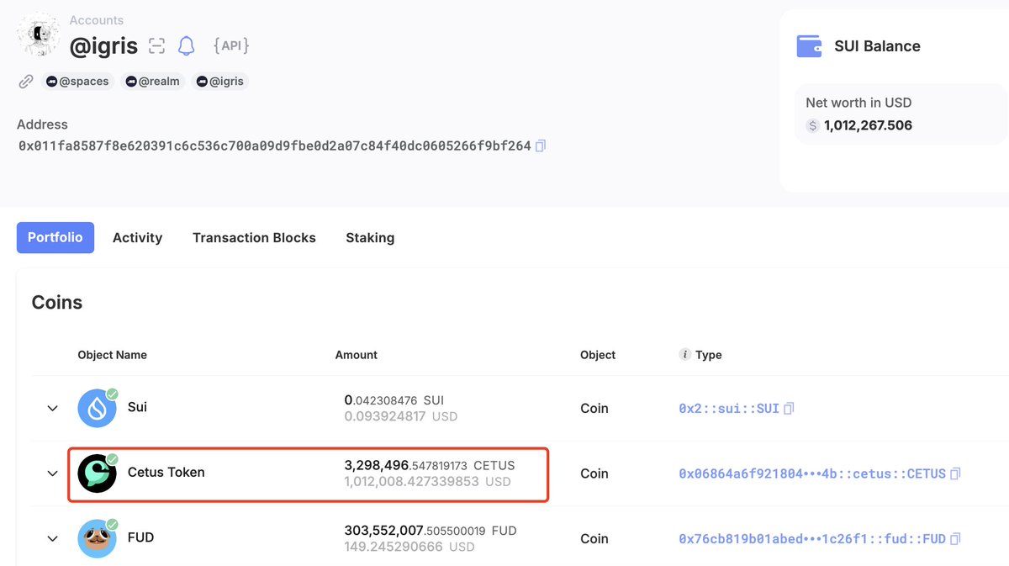Copy the 0x2::sui::SUI type string
The image size is (1009, 566).
789,409
